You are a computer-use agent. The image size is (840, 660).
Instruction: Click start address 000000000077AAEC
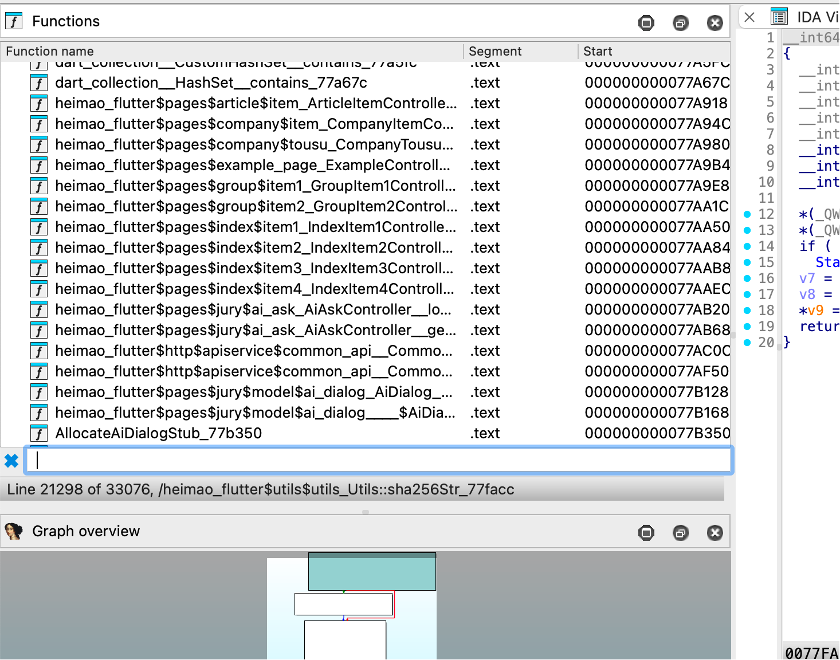click(x=657, y=289)
